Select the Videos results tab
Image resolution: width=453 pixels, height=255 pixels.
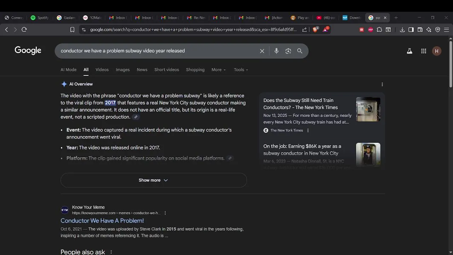(x=102, y=70)
